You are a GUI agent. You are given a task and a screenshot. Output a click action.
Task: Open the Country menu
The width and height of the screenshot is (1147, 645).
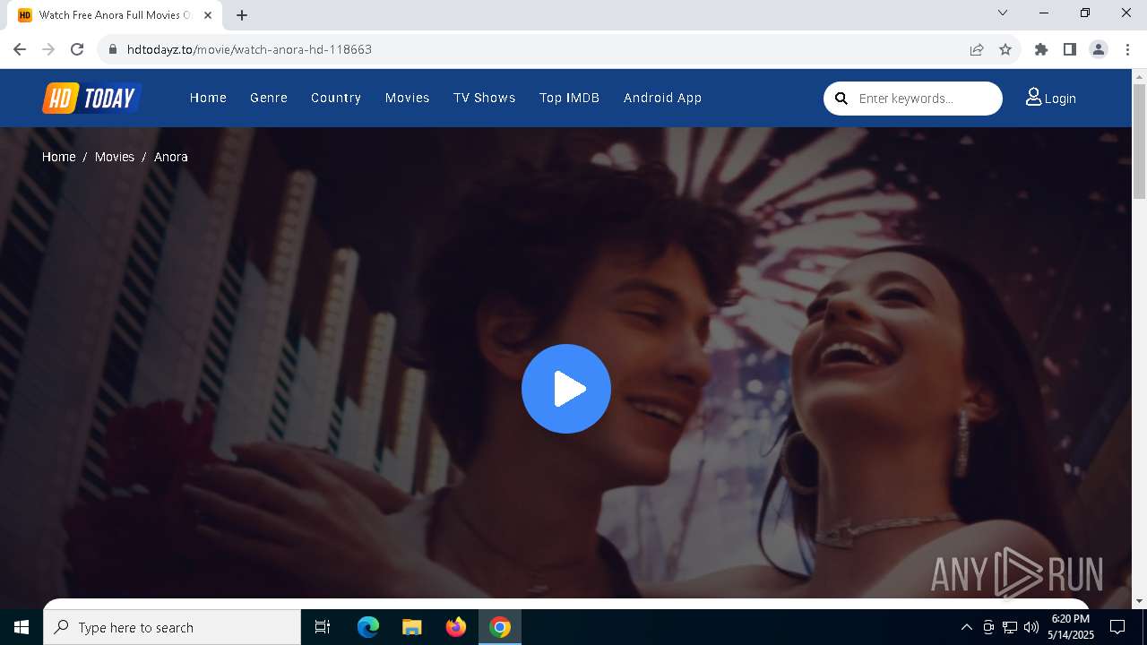click(336, 98)
